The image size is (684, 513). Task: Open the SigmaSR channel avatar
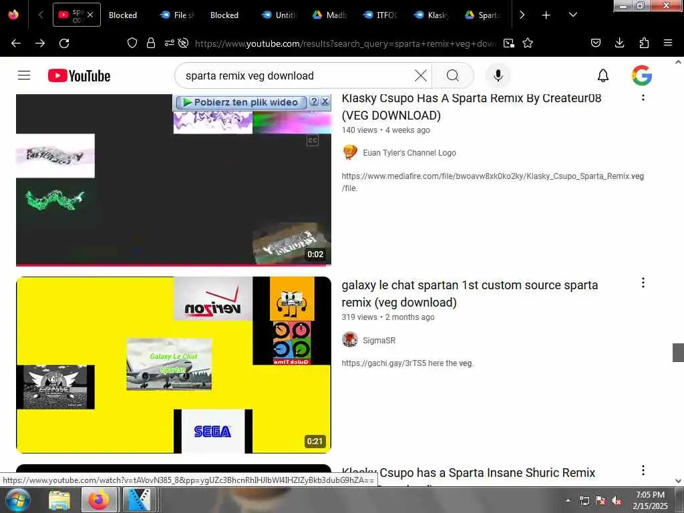[x=350, y=339]
